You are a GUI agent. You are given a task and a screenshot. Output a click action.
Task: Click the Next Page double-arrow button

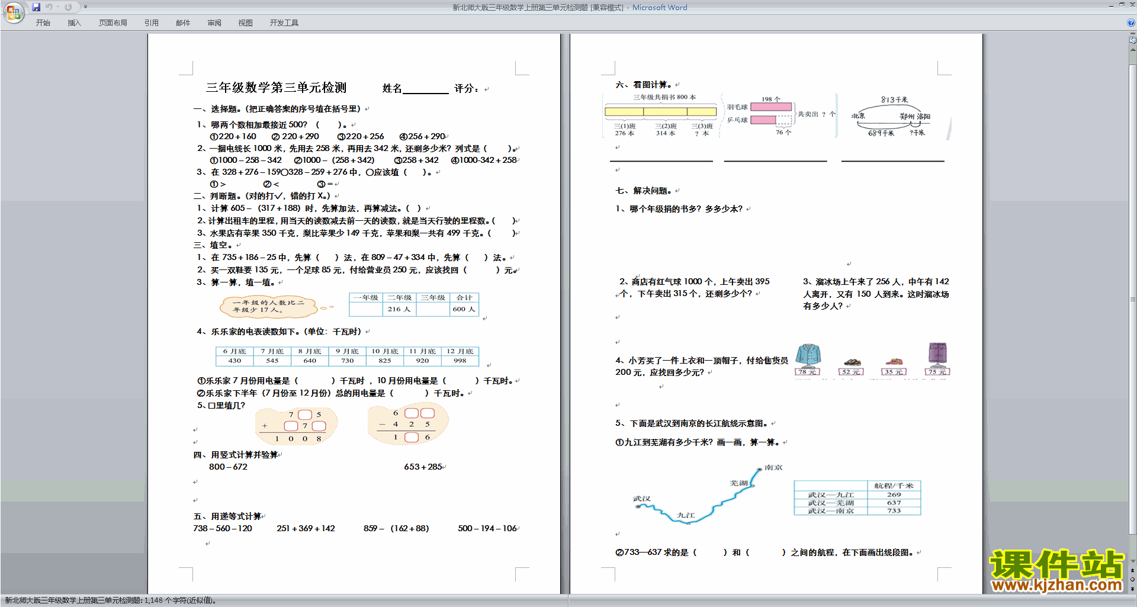click(1133, 589)
